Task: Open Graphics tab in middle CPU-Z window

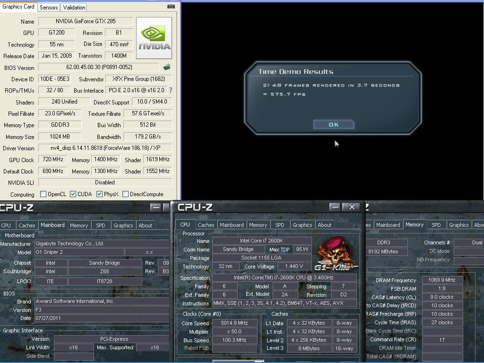Action: pos(302,225)
